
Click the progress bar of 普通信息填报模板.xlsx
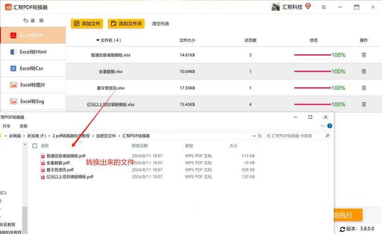click(313, 55)
